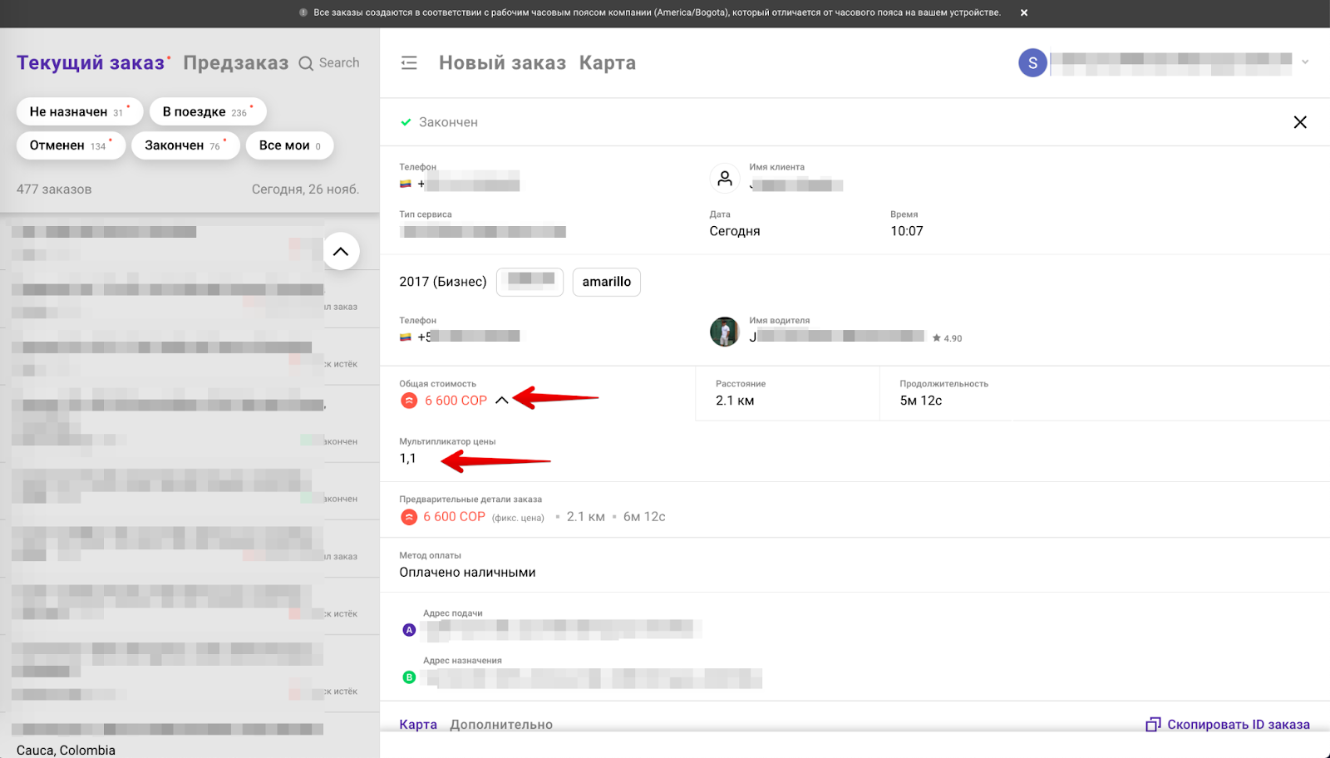
Task: Click the Colombian flag by driver phone
Action: tap(406, 337)
